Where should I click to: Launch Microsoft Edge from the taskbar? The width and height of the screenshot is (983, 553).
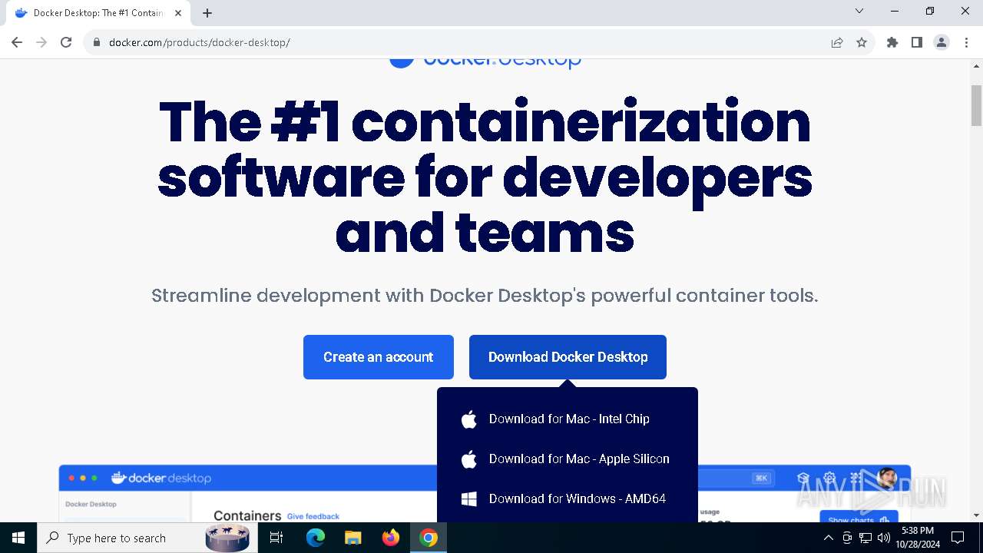tap(316, 538)
